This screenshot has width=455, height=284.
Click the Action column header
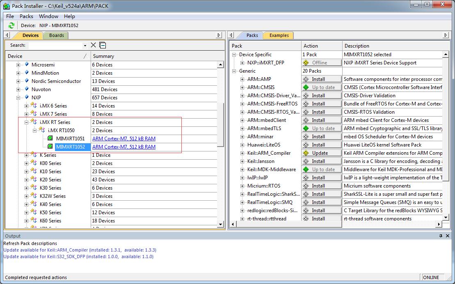coord(322,46)
